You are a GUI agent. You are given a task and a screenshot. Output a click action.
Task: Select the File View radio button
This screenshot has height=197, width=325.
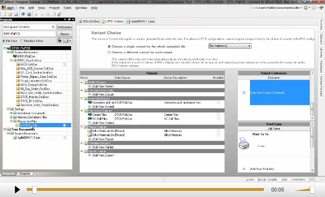(x=3, y=41)
